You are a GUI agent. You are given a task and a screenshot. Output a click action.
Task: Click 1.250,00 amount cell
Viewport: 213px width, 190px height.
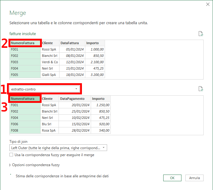tap(101, 105)
